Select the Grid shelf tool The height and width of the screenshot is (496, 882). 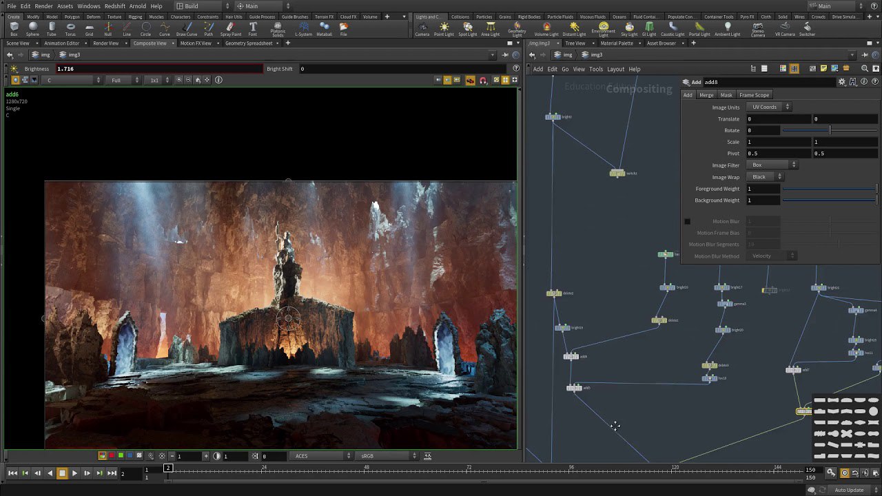[x=89, y=29]
